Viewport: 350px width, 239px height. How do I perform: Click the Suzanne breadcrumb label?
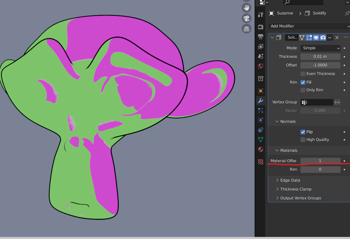pyautogui.click(x=285, y=13)
